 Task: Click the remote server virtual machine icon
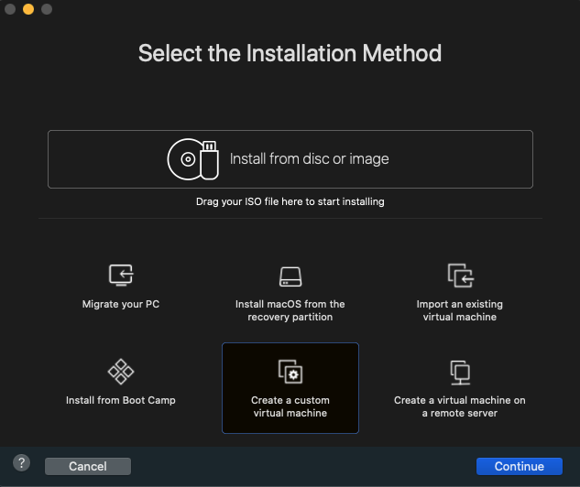[x=459, y=372]
